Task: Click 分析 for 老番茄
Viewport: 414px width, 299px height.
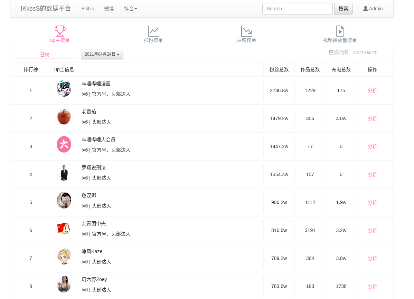Action: 372,118
